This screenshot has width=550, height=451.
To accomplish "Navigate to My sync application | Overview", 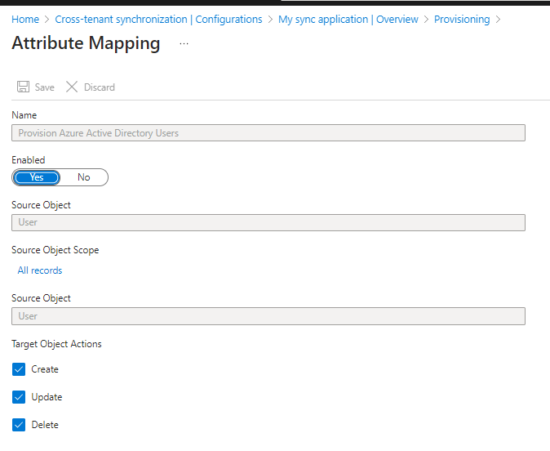I will (348, 19).
